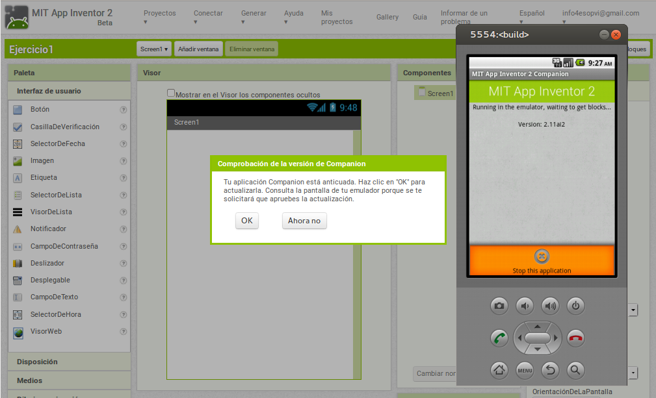Select the CasillaDeVerificación palette icon
This screenshot has width=656, height=398.
pos(18,127)
